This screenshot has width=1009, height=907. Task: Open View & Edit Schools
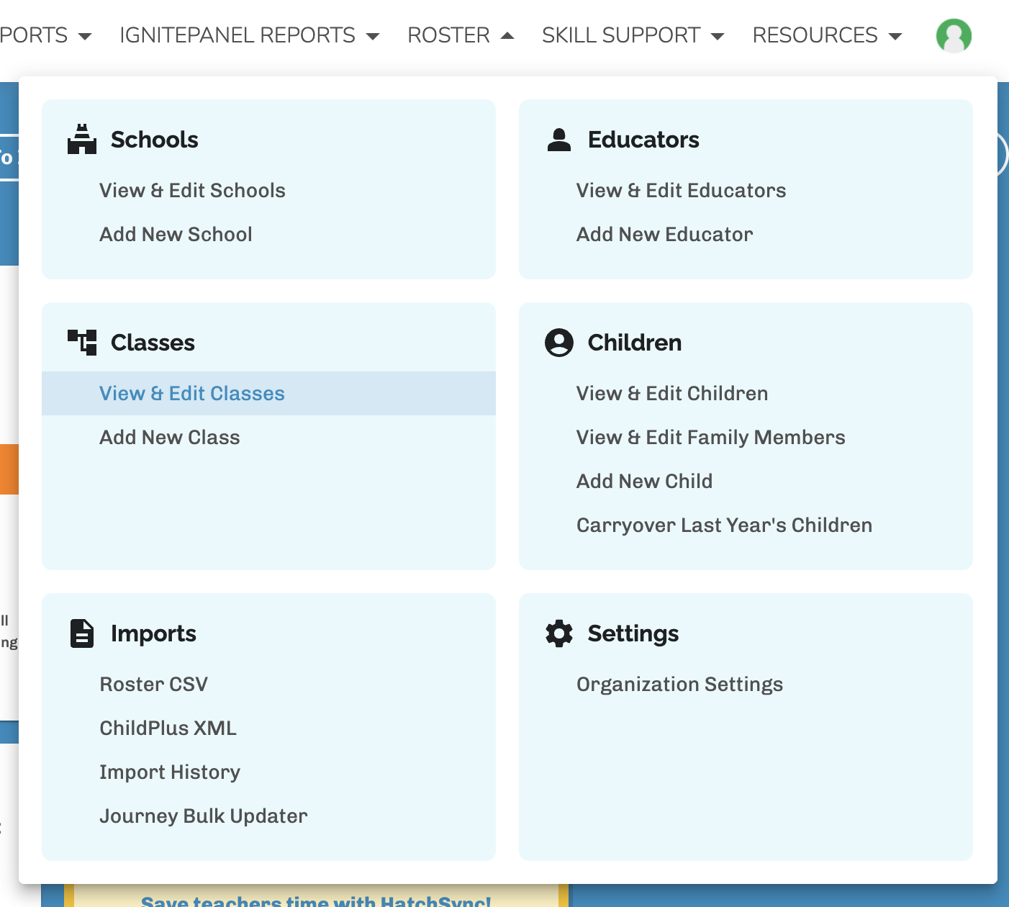click(x=192, y=191)
